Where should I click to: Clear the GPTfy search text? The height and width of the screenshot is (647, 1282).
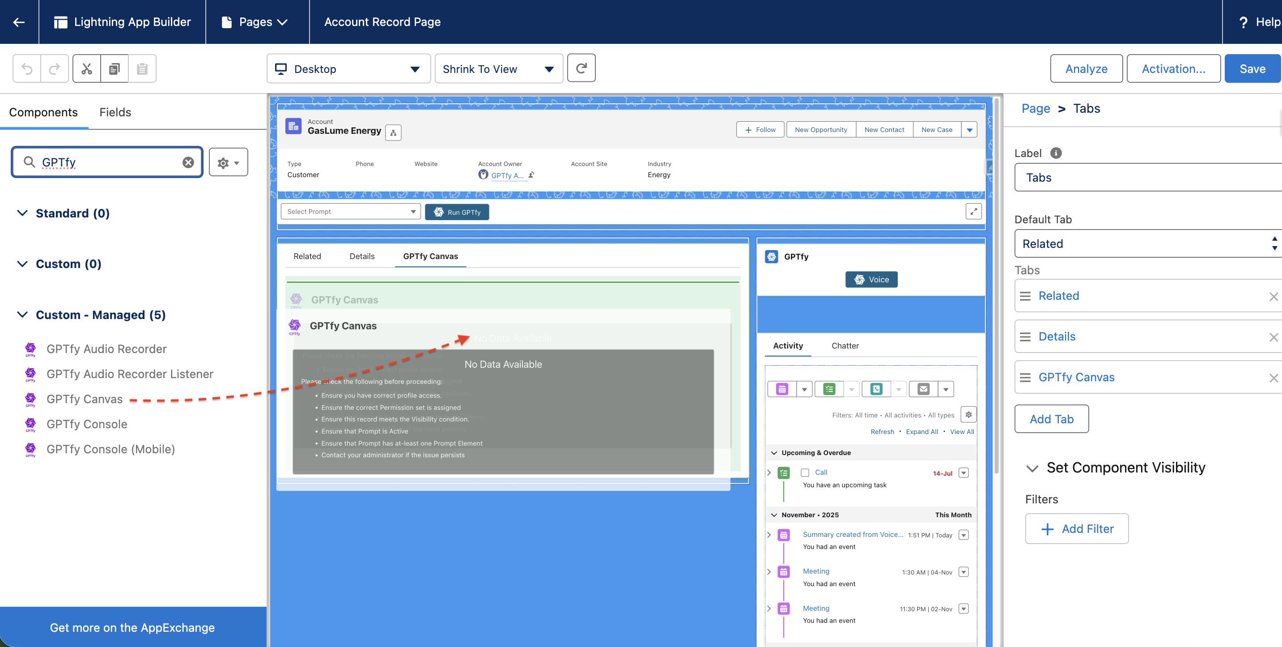(x=188, y=162)
